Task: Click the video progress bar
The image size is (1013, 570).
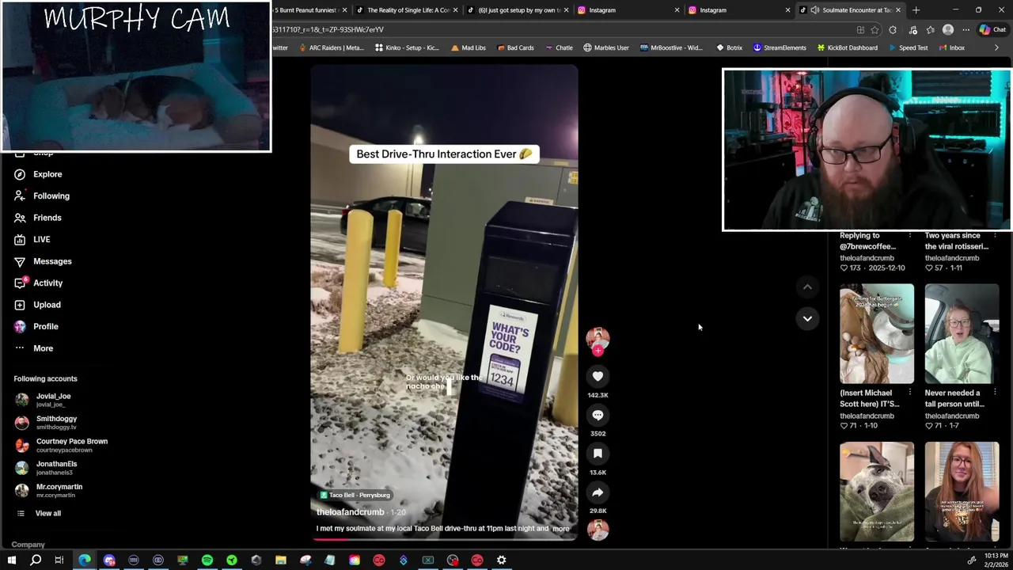Action: [444, 539]
